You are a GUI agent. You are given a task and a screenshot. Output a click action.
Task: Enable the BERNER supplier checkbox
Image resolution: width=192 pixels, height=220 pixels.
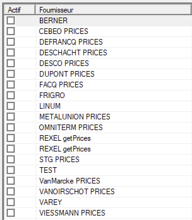coord(11,20)
